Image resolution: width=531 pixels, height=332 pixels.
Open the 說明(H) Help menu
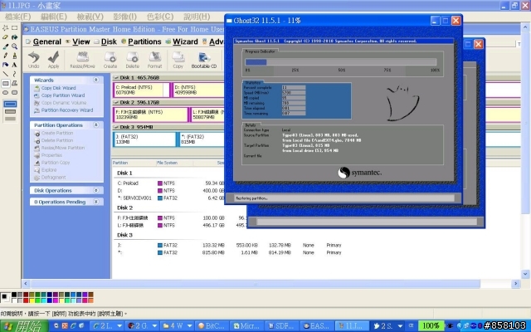pyautogui.click(x=197, y=17)
